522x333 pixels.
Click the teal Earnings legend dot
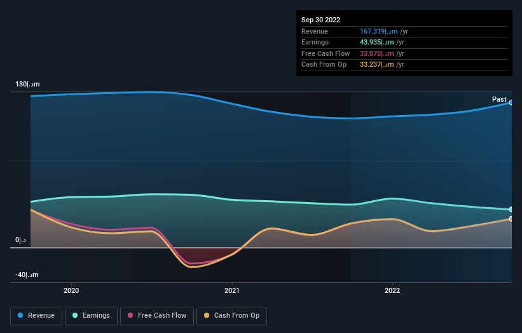pyautogui.click(x=75, y=315)
